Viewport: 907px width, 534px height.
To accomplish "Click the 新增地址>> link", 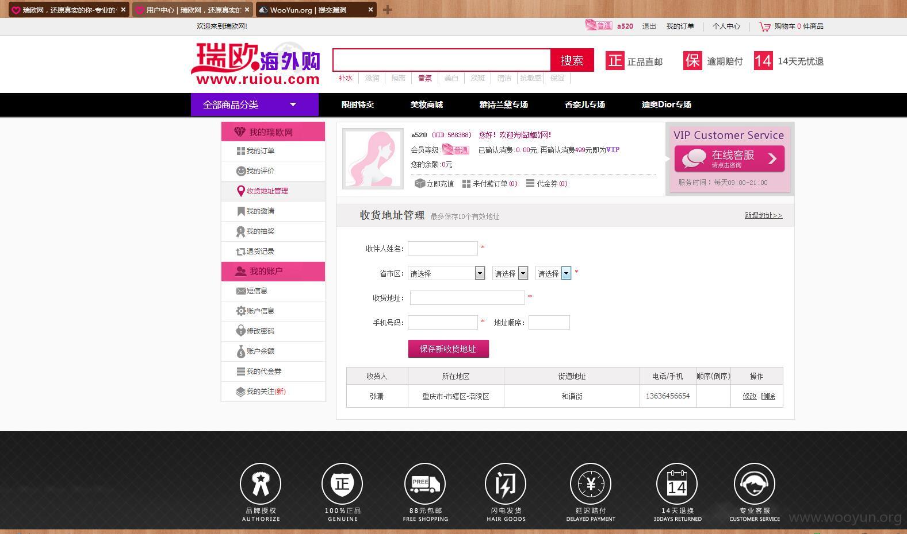I will [763, 215].
